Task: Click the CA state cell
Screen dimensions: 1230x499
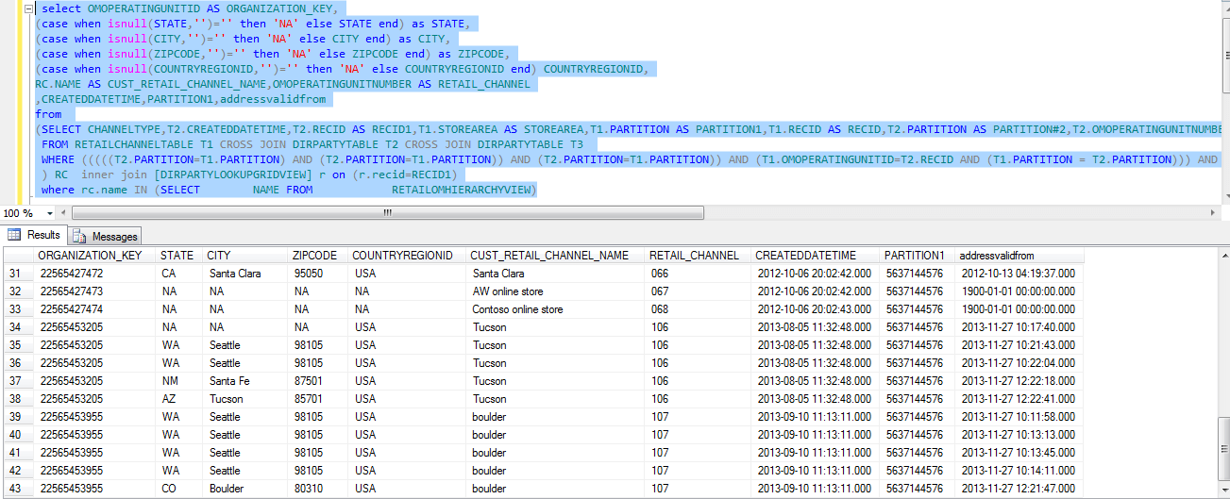Action: click(x=180, y=274)
